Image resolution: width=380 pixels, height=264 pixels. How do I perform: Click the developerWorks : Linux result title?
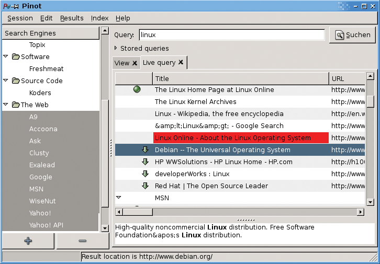coord(192,174)
